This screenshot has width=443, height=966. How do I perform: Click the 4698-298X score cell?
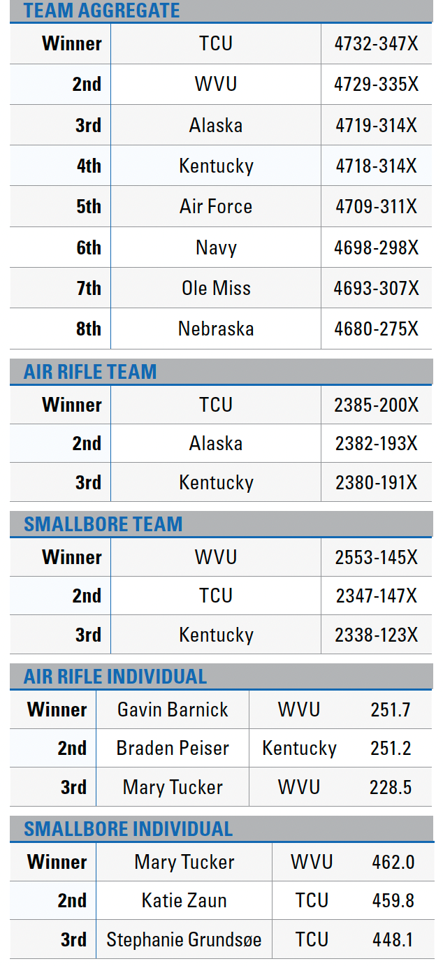376,247
